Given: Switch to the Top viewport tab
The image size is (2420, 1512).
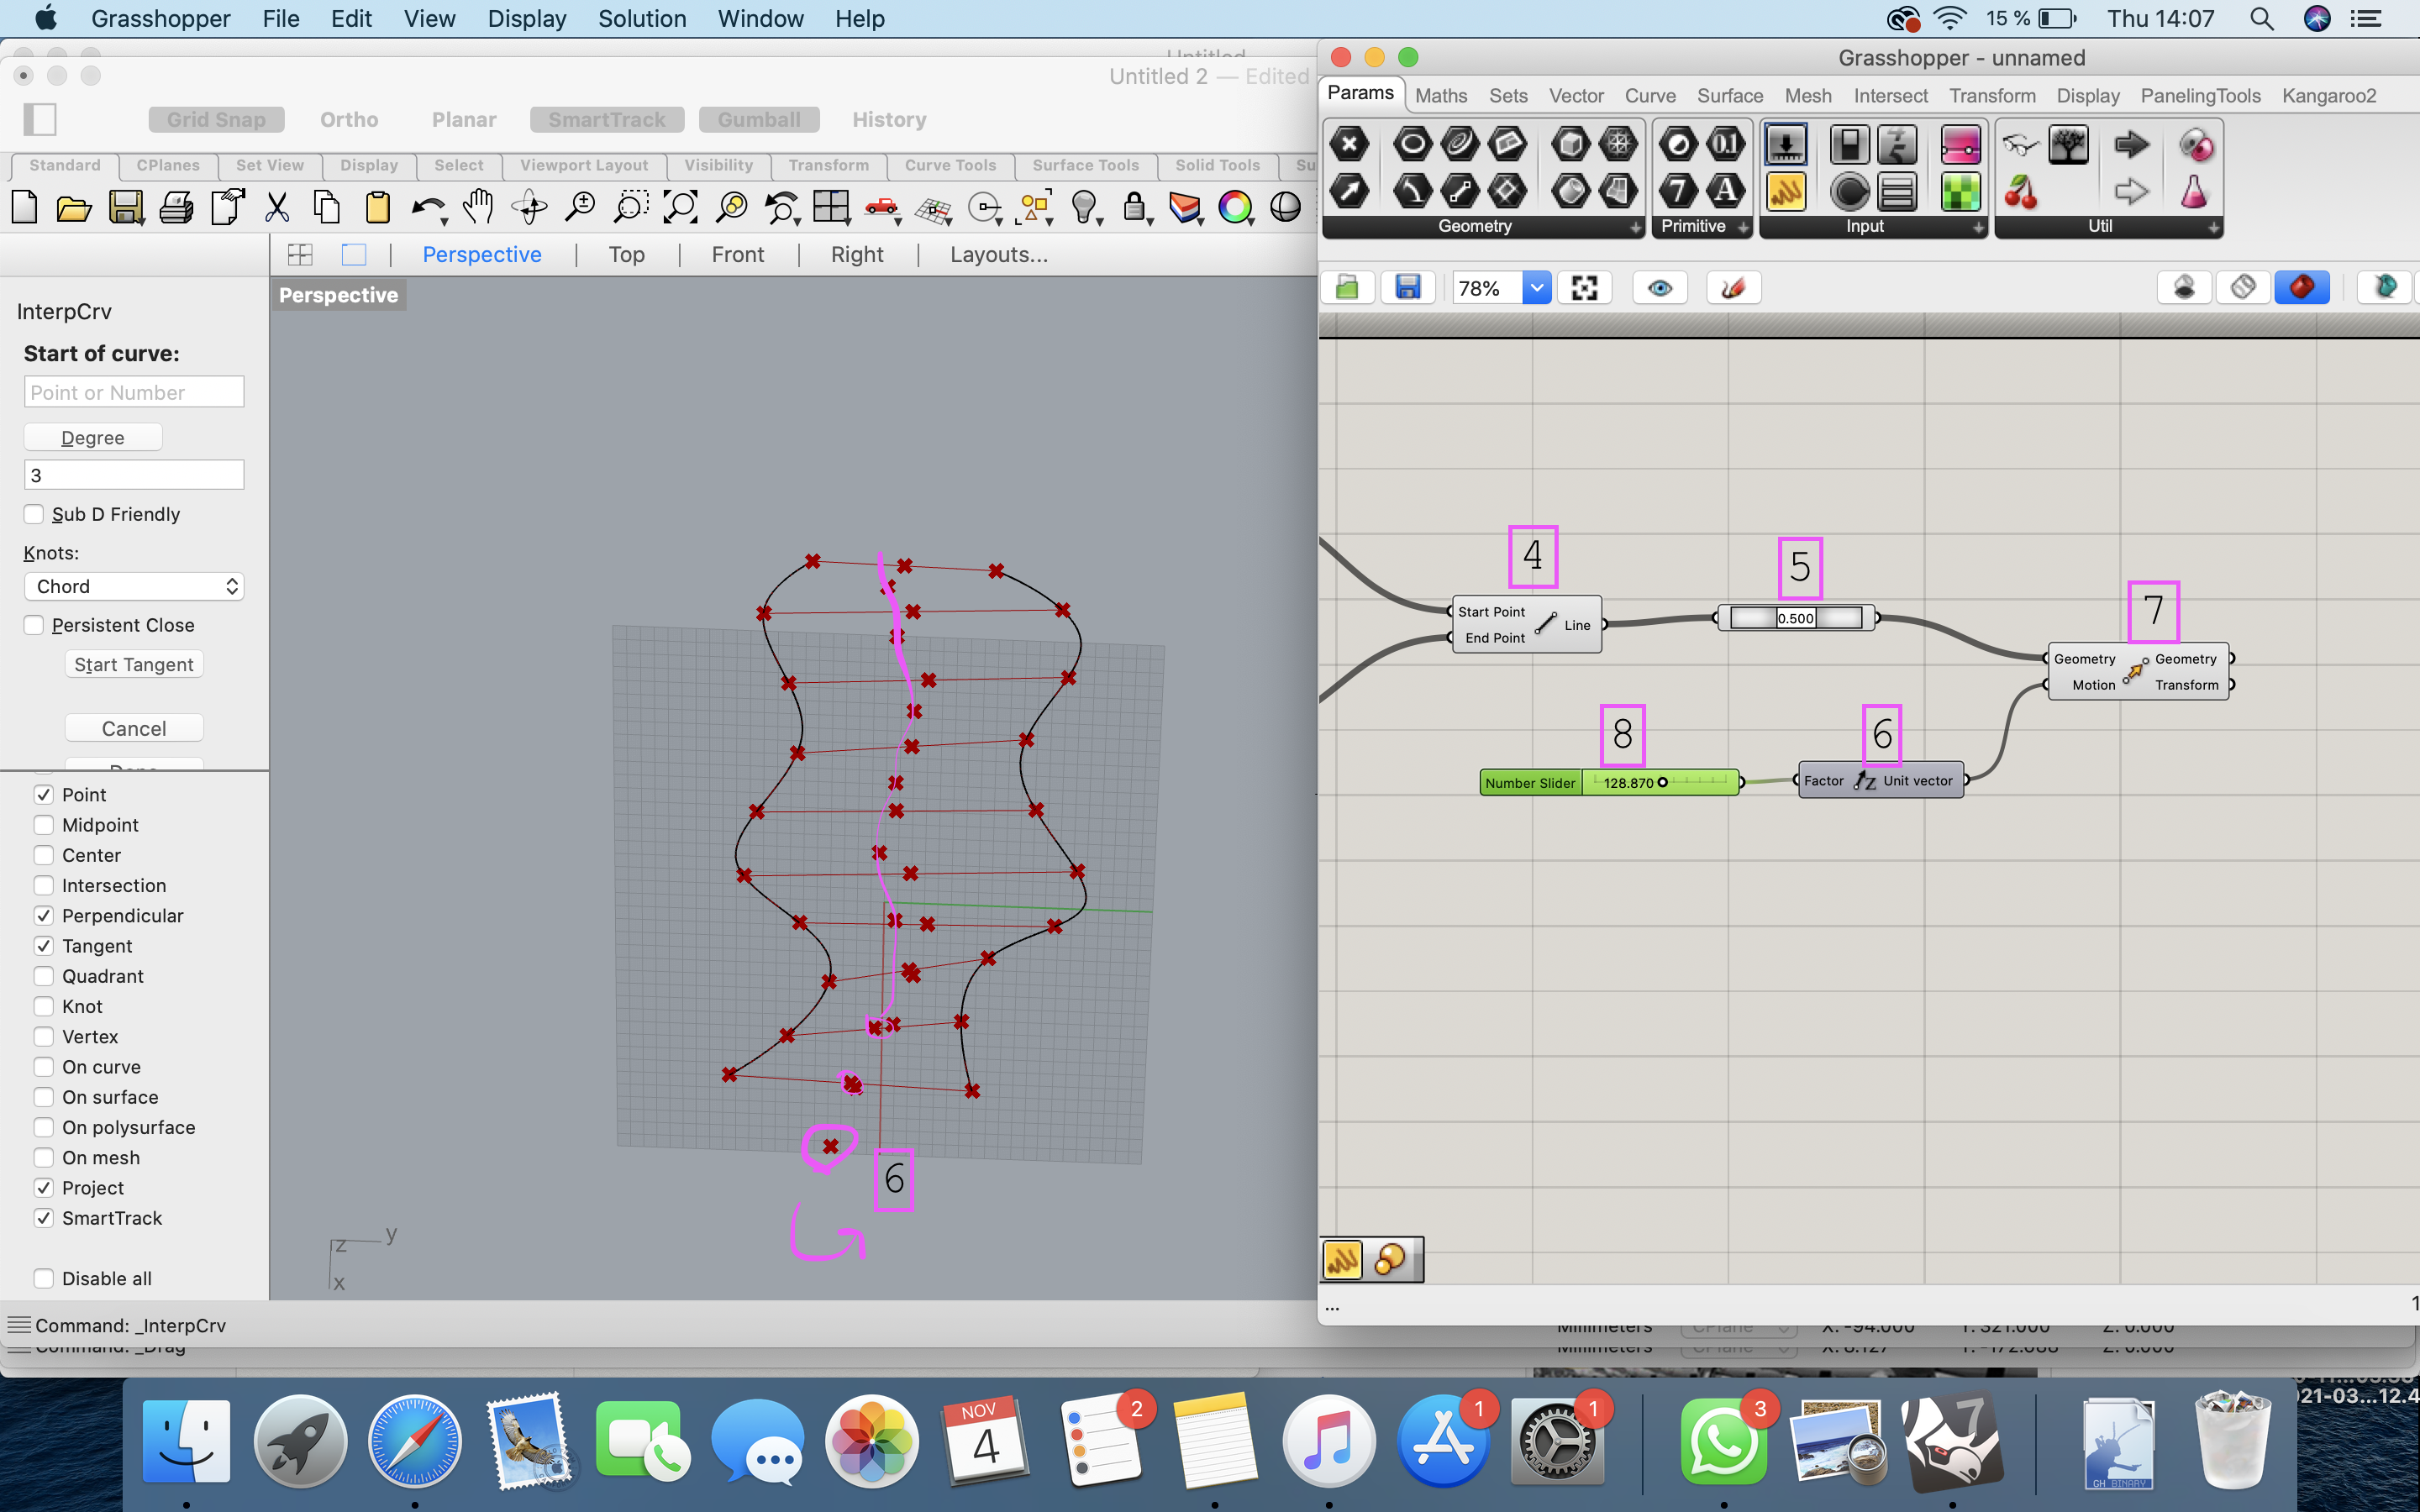Looking at the screenshot, I should point(627,255).
